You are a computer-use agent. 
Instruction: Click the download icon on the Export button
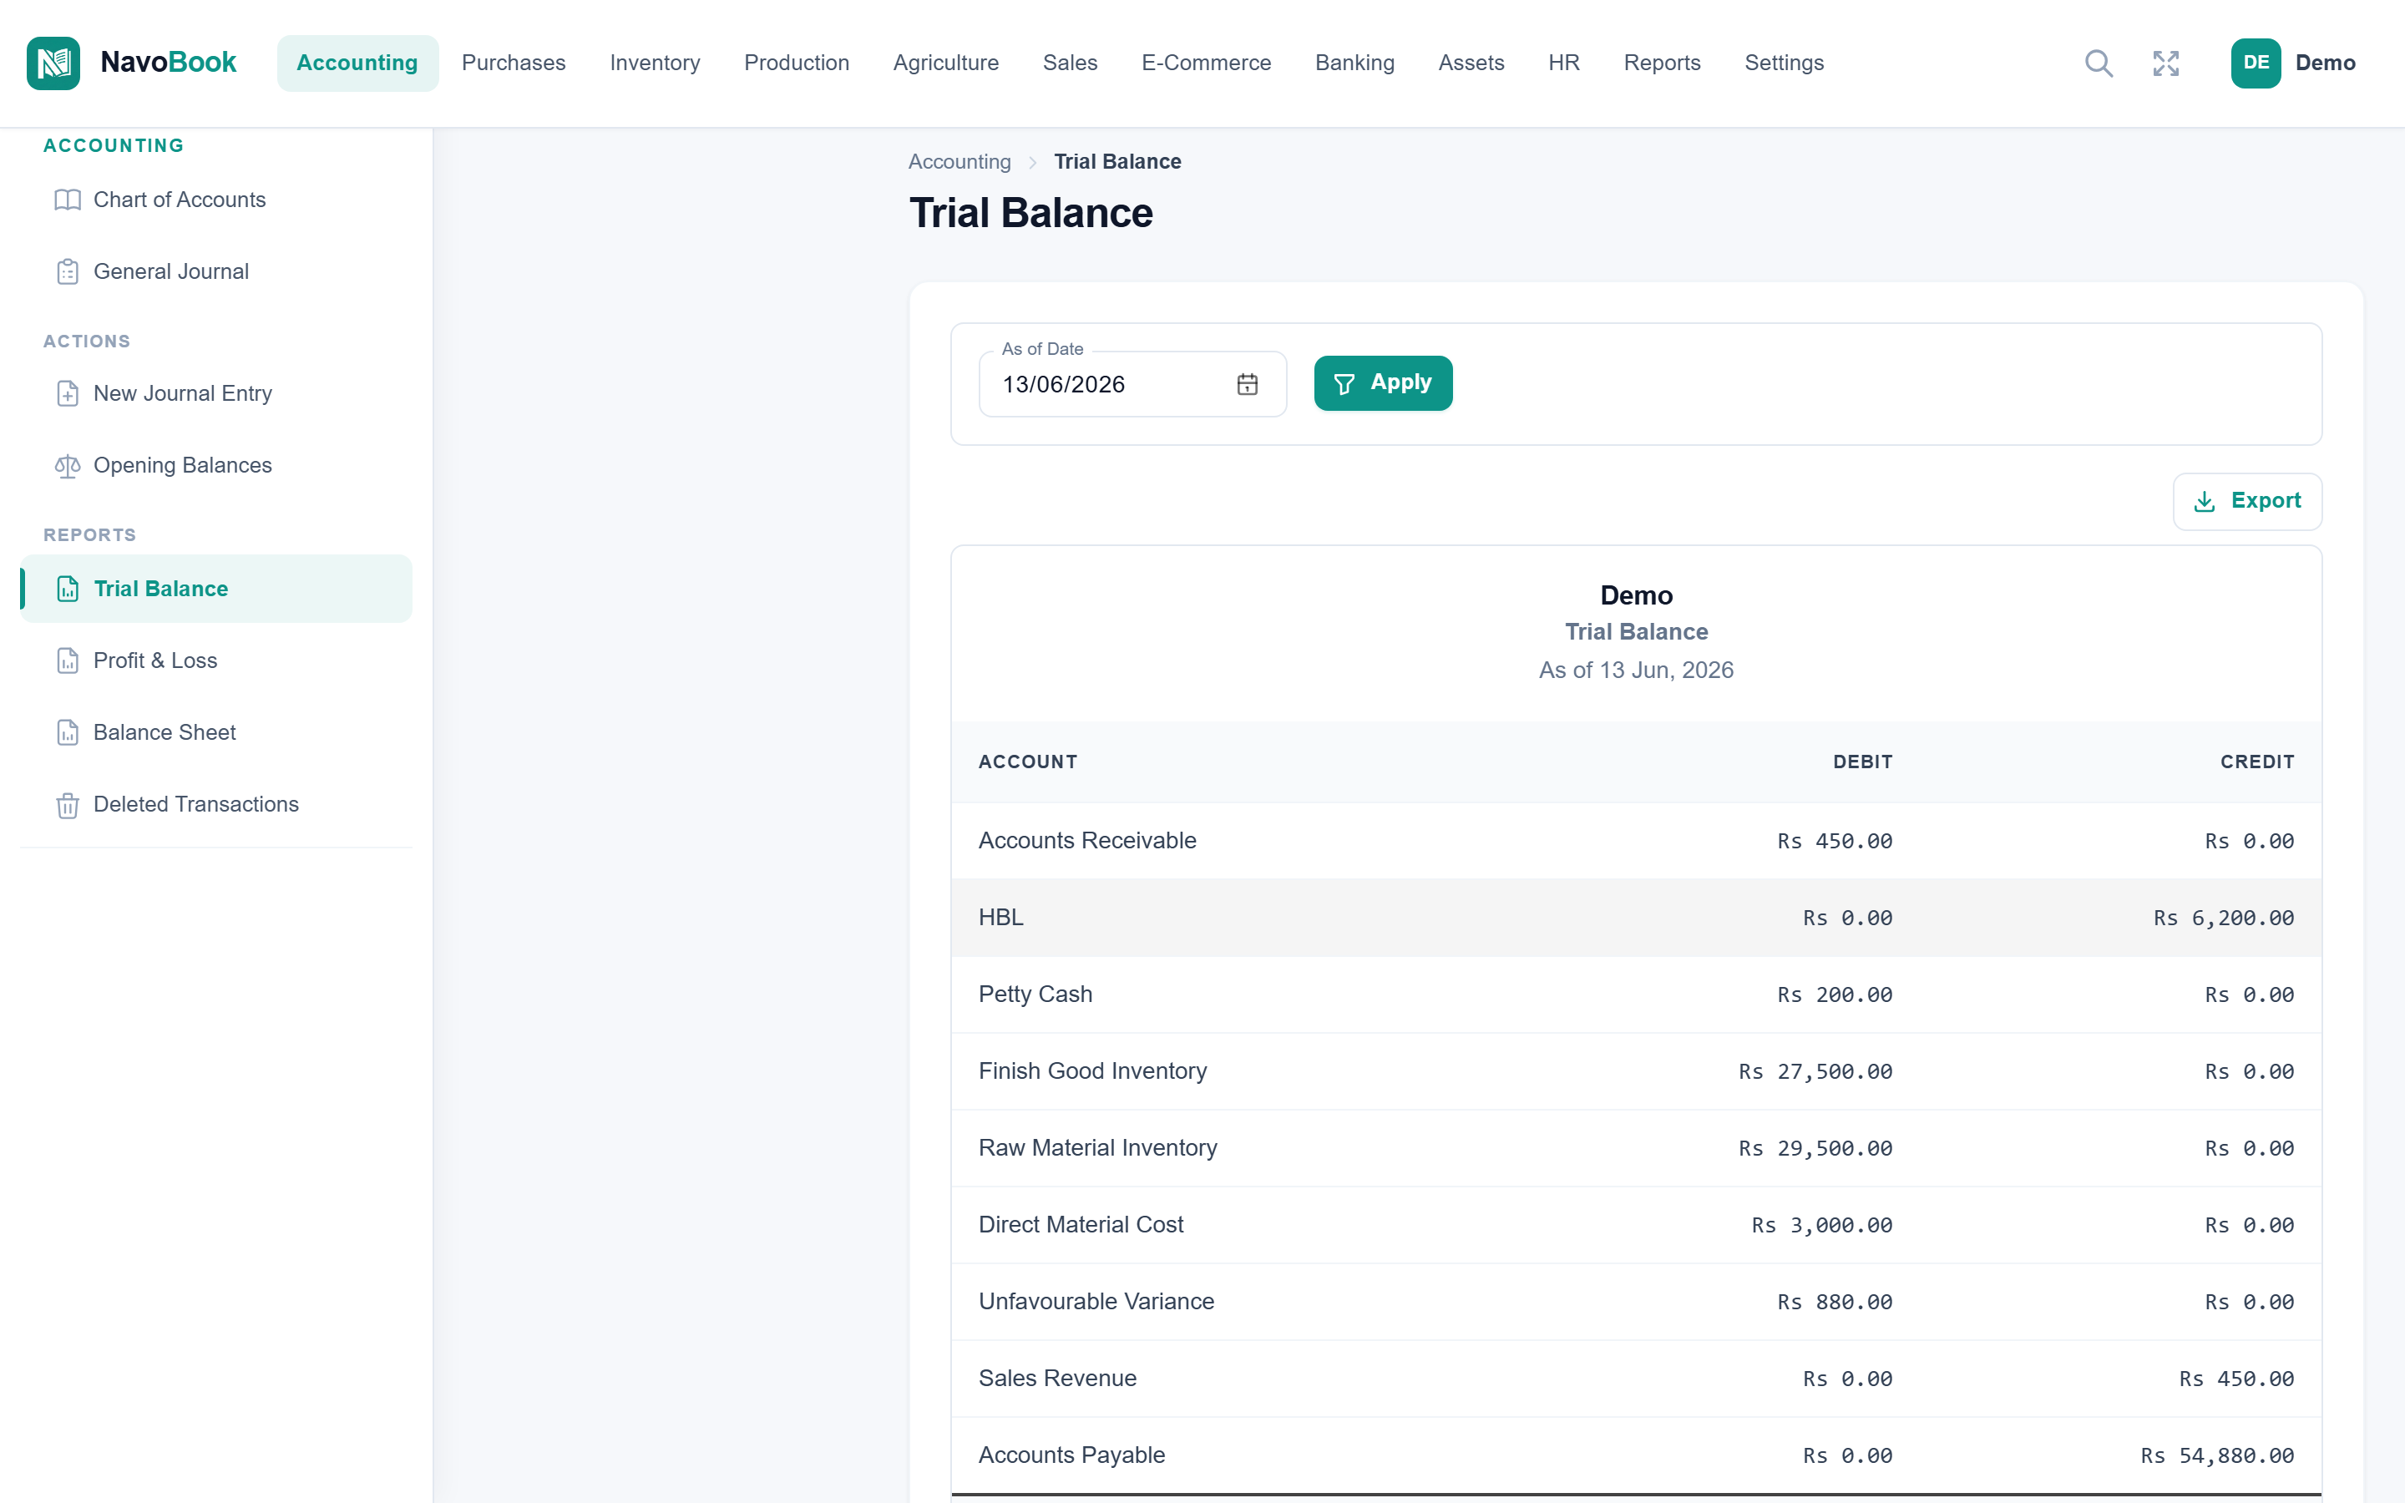click(2203, 501)
